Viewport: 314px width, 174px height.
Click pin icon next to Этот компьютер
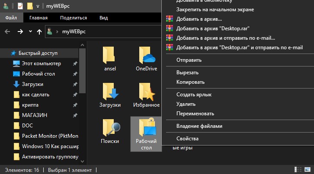tap(75, 63)
